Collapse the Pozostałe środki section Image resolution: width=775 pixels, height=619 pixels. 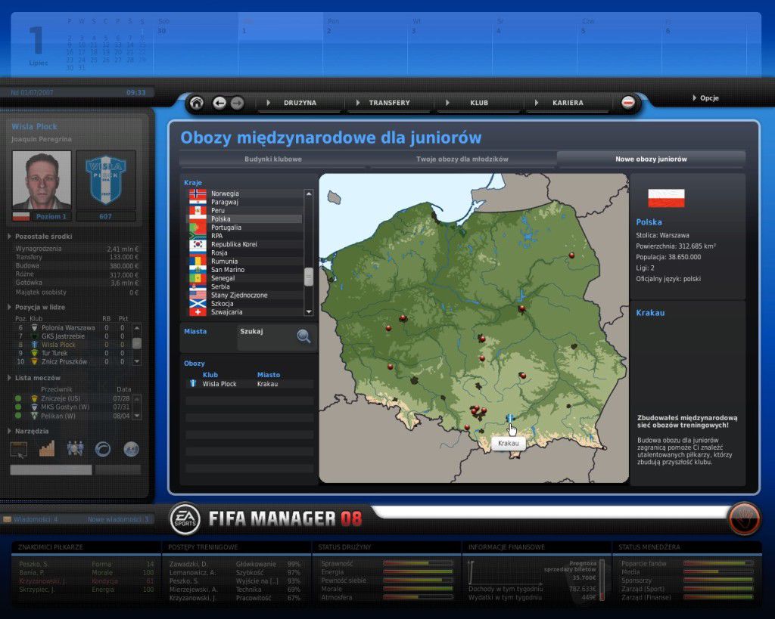pos(9,237)
